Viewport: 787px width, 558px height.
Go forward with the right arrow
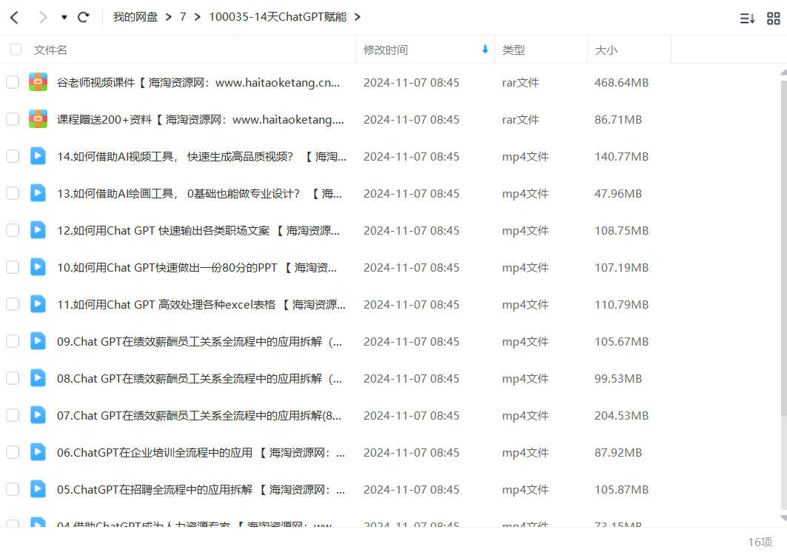pos(43,18)
